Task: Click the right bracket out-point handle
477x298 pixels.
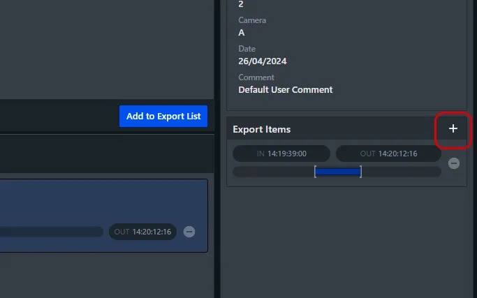Action: [361, 172]
